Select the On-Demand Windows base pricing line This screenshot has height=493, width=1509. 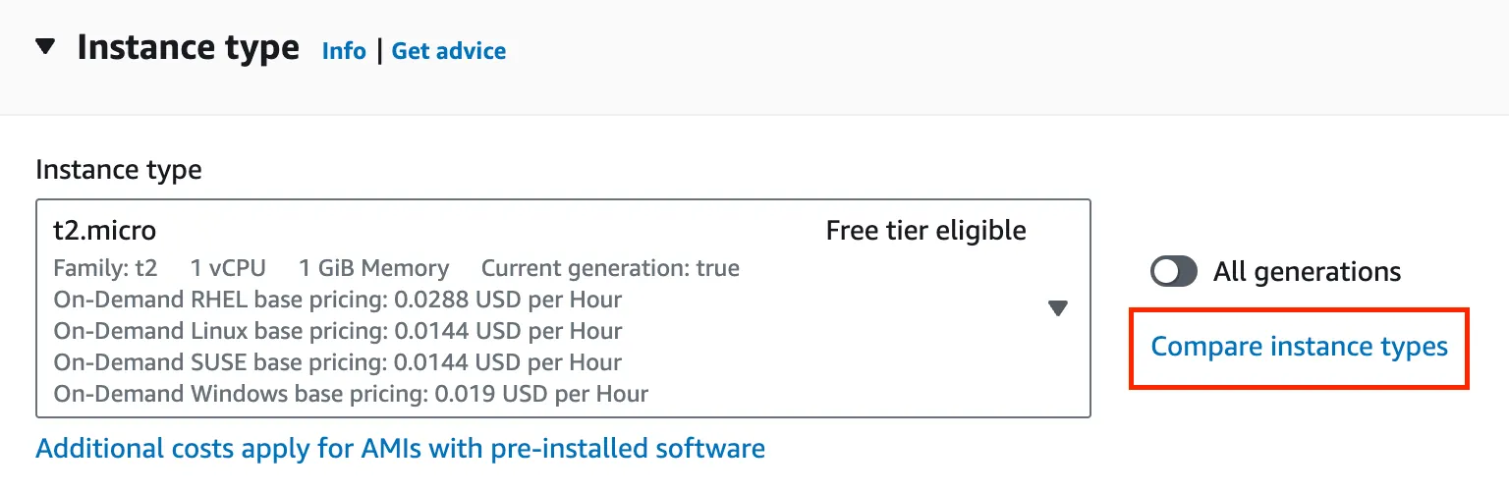351,394
